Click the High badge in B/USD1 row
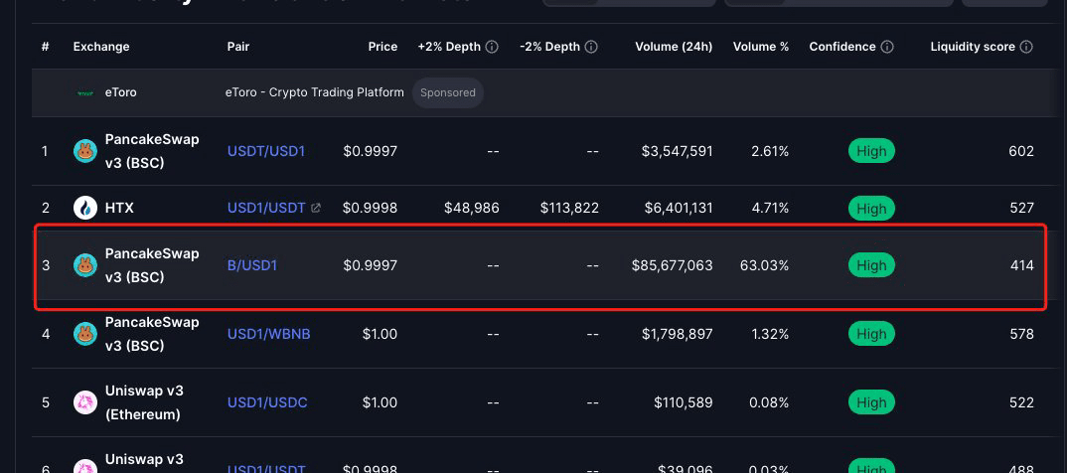This screenshot has width=1067, height=473. (871, 264)
